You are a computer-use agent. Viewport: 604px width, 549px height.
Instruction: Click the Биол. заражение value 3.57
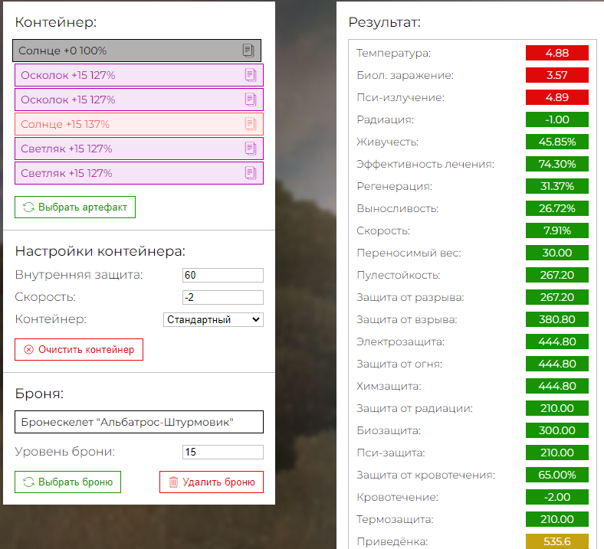tap(557, 75)
